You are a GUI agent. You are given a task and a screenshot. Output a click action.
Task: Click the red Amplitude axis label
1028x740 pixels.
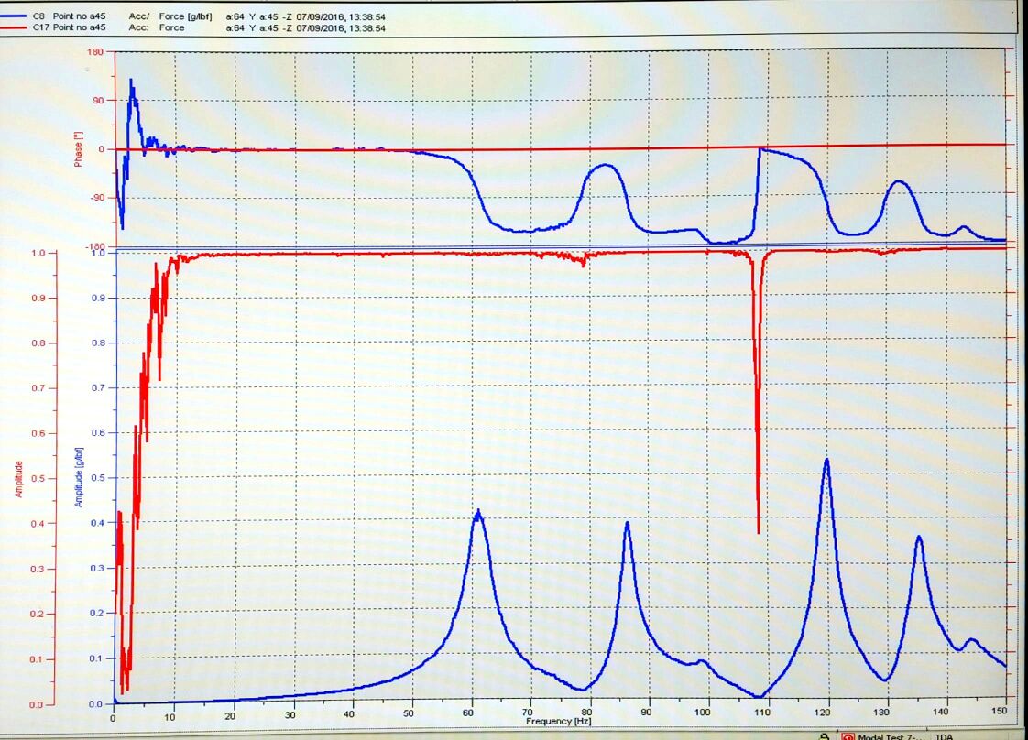(x=19, y=479)
